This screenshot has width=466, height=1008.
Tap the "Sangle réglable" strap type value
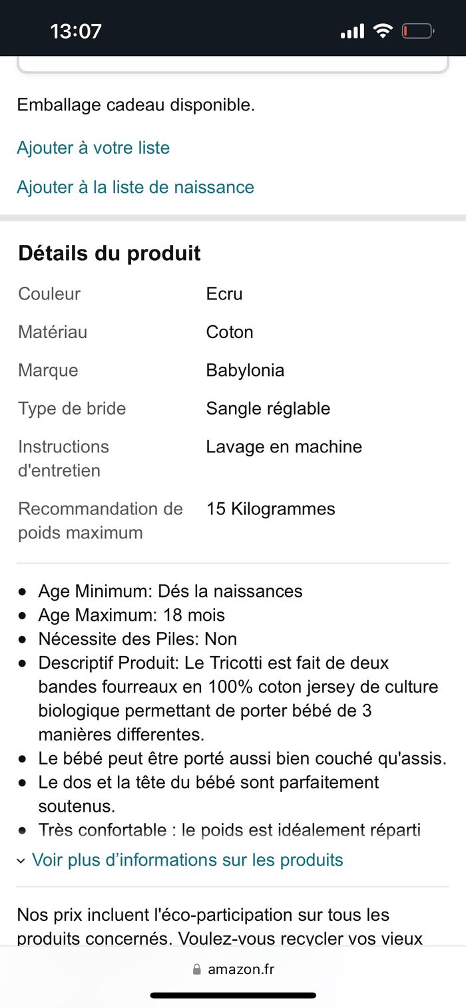(268, 409)
